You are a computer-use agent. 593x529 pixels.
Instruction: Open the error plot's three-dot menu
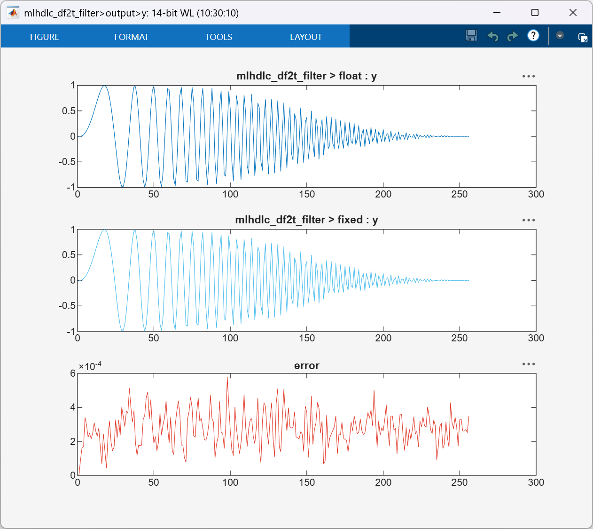(x=529, y=364)
